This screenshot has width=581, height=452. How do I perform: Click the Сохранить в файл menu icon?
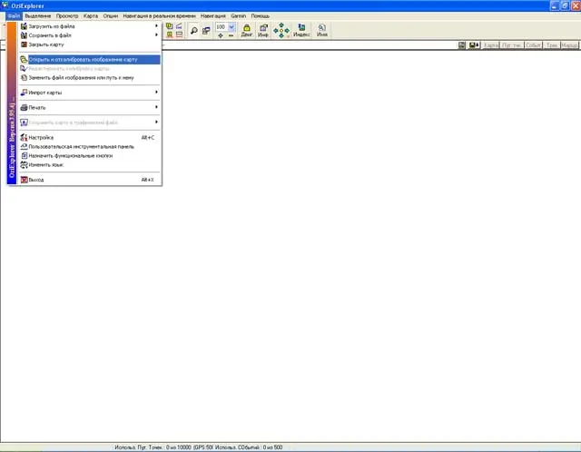coord(24,35)
